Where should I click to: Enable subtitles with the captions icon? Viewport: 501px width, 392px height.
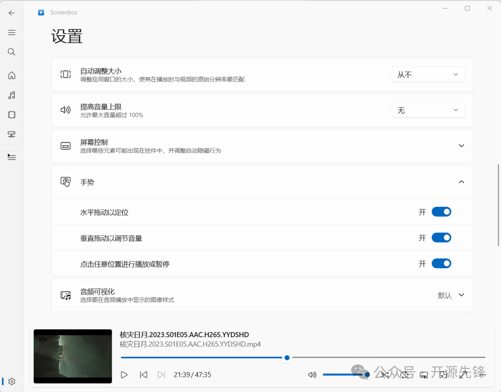coord(424,374)
